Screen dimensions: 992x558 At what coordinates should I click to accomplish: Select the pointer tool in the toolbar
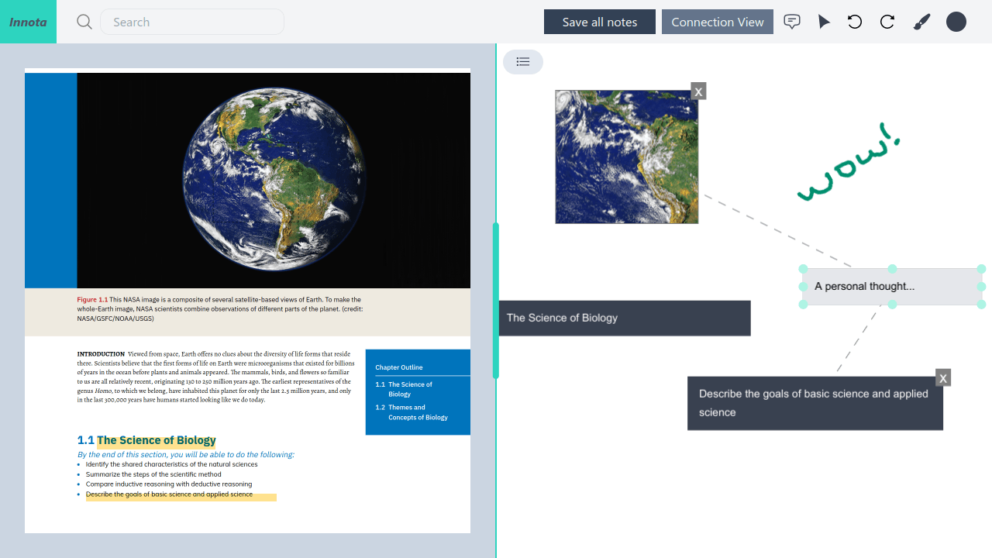pyautogui.click(x=824, y=22)
